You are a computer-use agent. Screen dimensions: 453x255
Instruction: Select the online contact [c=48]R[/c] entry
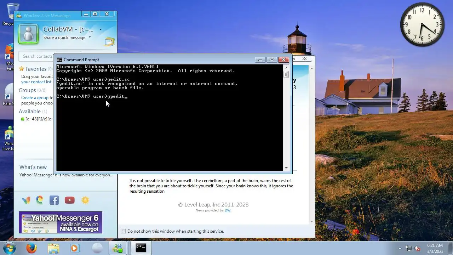37,119
